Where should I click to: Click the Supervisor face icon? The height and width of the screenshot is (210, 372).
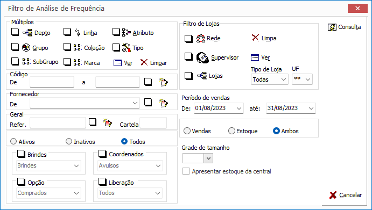202,57
